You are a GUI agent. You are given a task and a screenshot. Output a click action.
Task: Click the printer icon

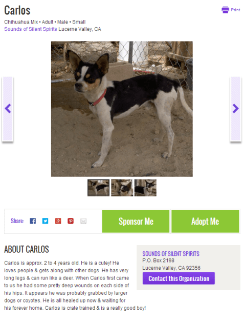coord(226,10)
